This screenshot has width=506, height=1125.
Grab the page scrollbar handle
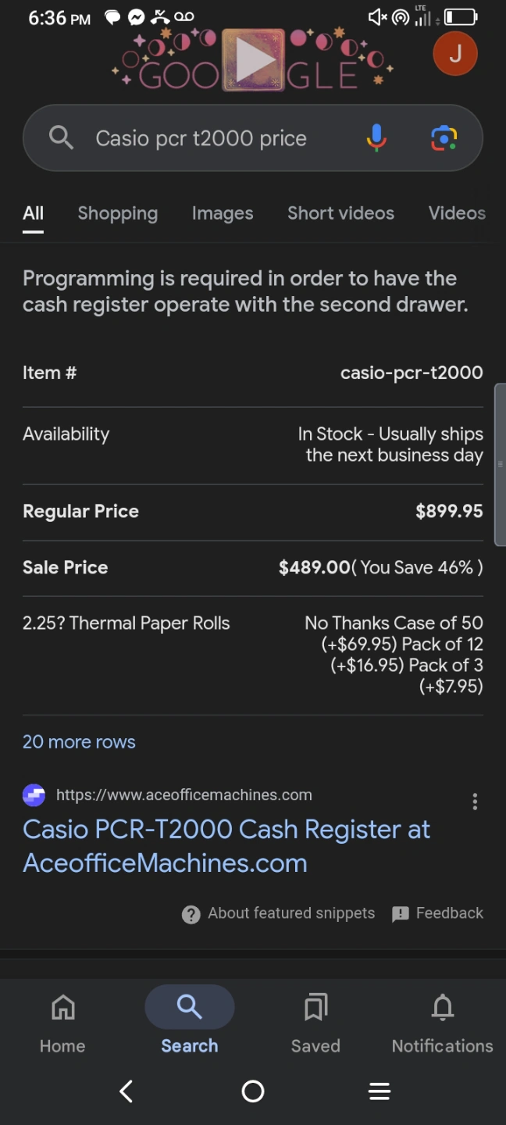pyautogui.click(x=501, y=464)
